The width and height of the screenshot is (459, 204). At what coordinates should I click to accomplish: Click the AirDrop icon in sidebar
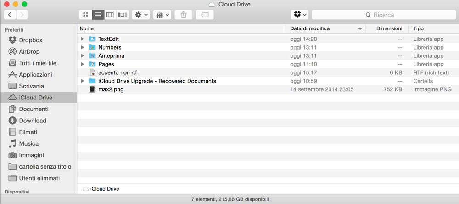(12, 52)
